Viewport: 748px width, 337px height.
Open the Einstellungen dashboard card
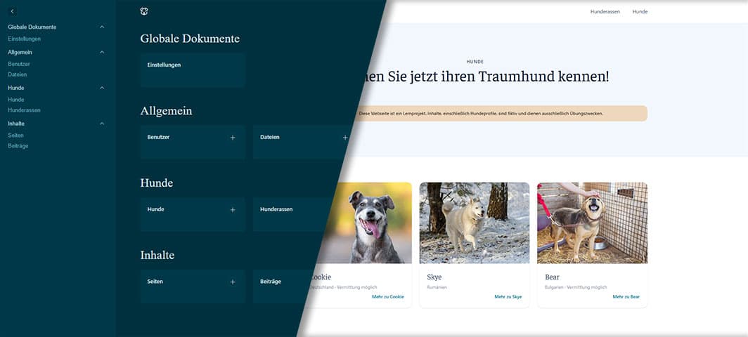click(x=192, y=70)
